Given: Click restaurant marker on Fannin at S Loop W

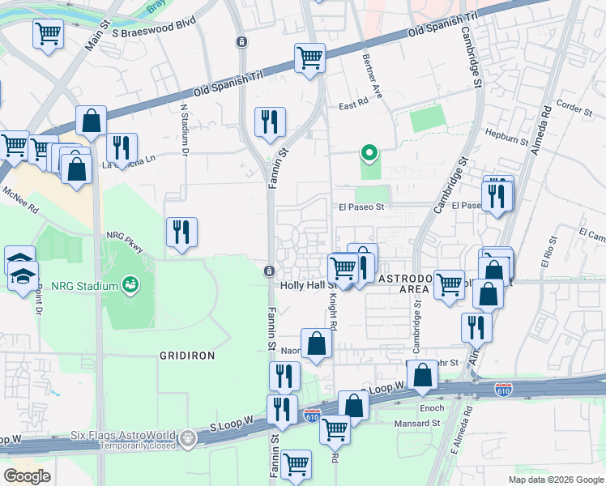Looking at the screenshot, I should coord(282,411).
